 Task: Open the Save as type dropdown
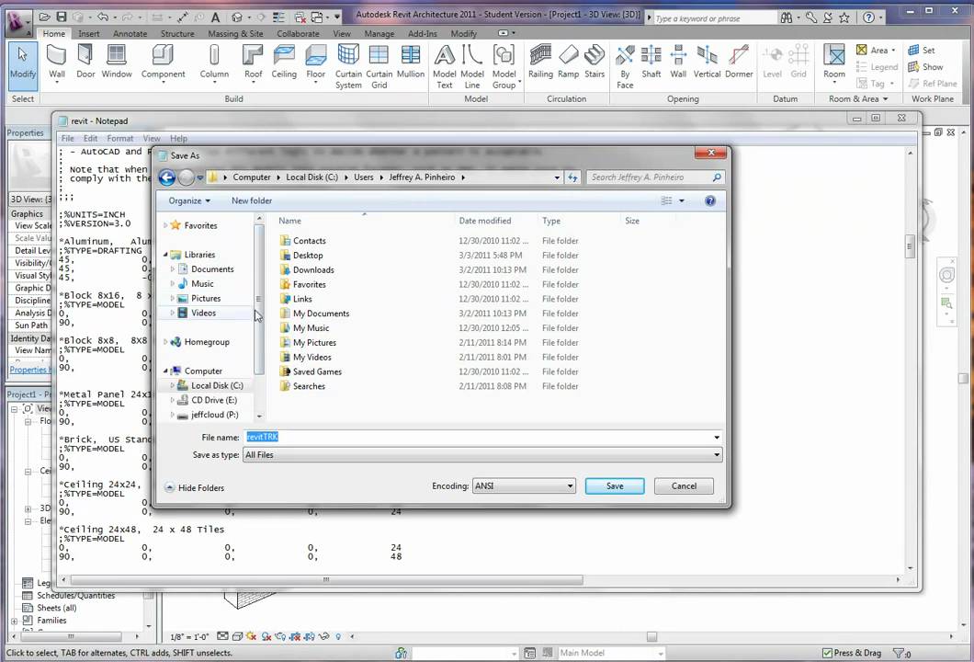click(x=716, y=454)
